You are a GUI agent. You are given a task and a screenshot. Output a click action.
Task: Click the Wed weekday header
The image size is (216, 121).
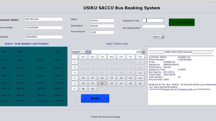(112, 57)
